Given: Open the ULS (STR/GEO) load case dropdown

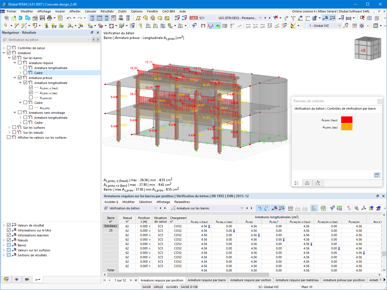Looking at the screenshot, I should tap(260, 18).
